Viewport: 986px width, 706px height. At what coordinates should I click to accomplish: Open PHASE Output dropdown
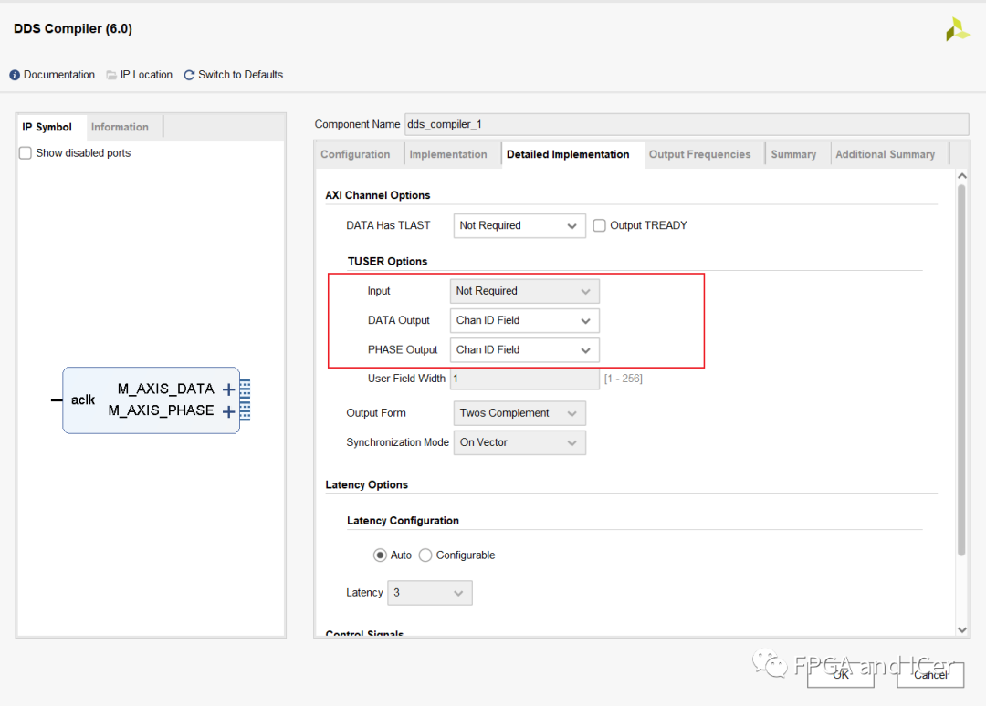pyautogui.click(x=524, y=350)
